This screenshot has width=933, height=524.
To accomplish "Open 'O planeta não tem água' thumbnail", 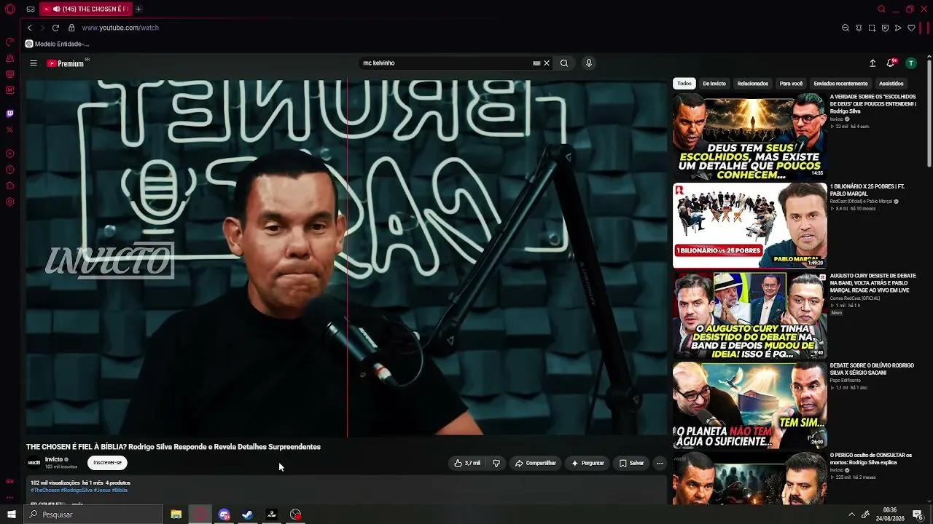I will tap(749, 405).
